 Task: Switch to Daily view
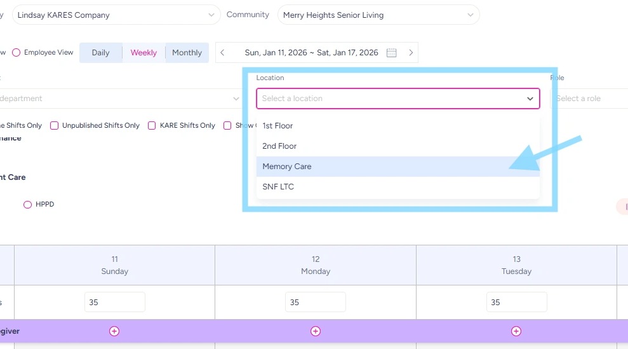pos(100,53)
